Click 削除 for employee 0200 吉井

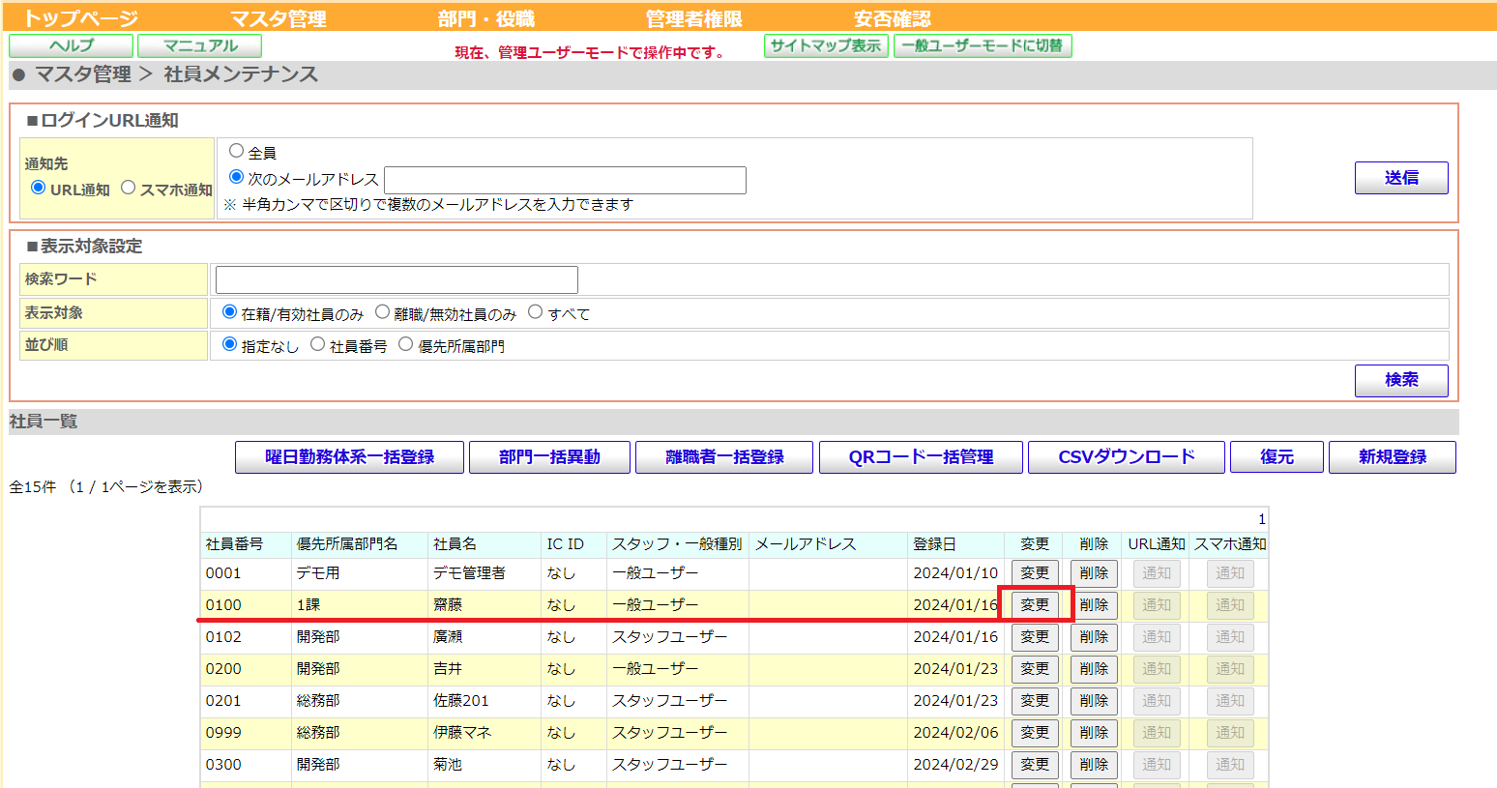[x=1094, y=669]
